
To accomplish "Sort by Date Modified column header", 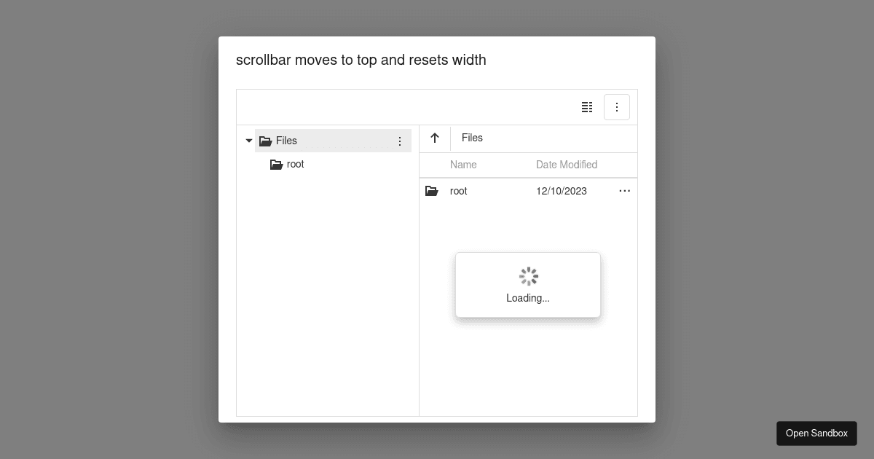I will 567,165.
